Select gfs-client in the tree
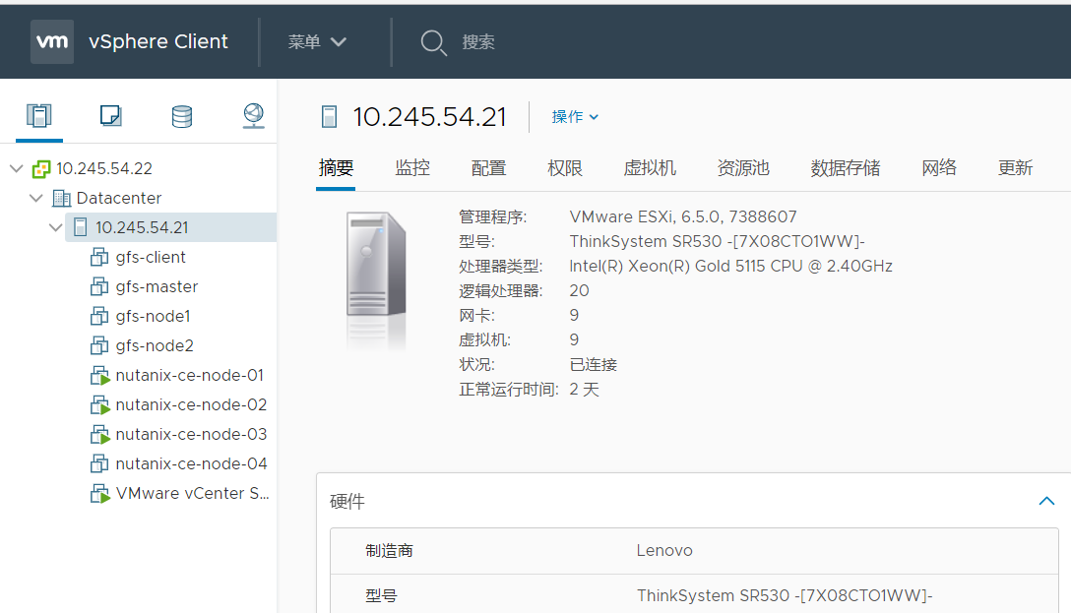 click(x=151, y=258)
